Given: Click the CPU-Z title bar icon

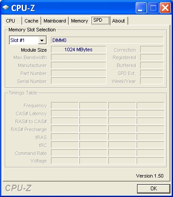Looking at the screenshot, I should (6, 8).
